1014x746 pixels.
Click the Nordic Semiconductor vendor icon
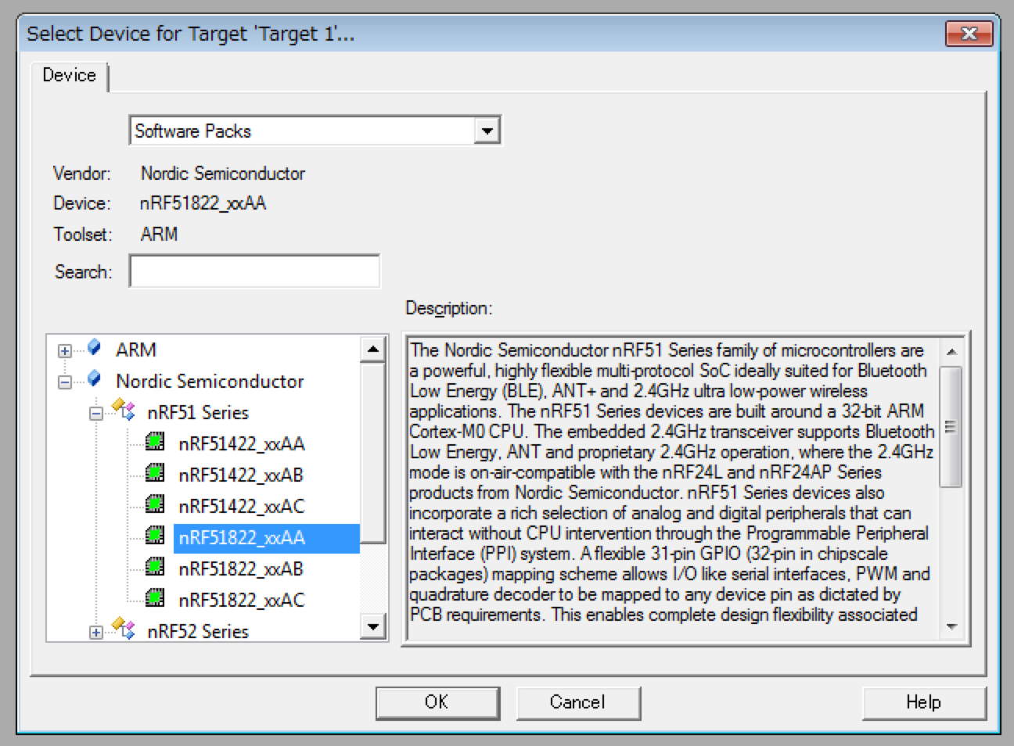pyautogui.click(x=94, y=380)
